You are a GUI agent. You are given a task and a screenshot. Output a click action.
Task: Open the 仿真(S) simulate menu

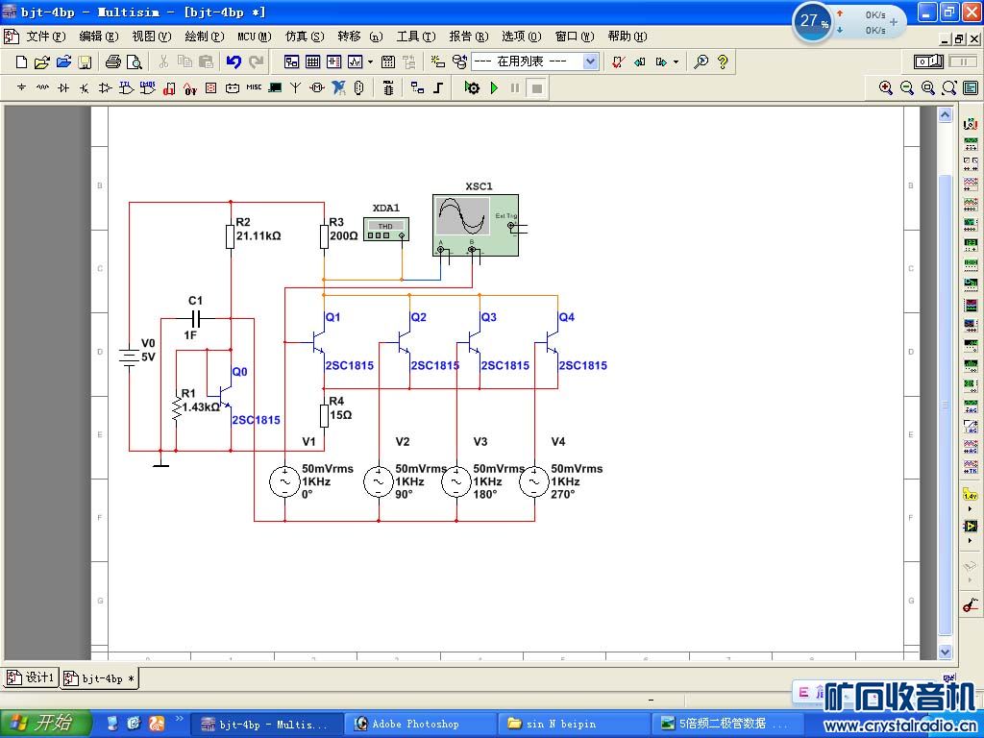[304, 37]
